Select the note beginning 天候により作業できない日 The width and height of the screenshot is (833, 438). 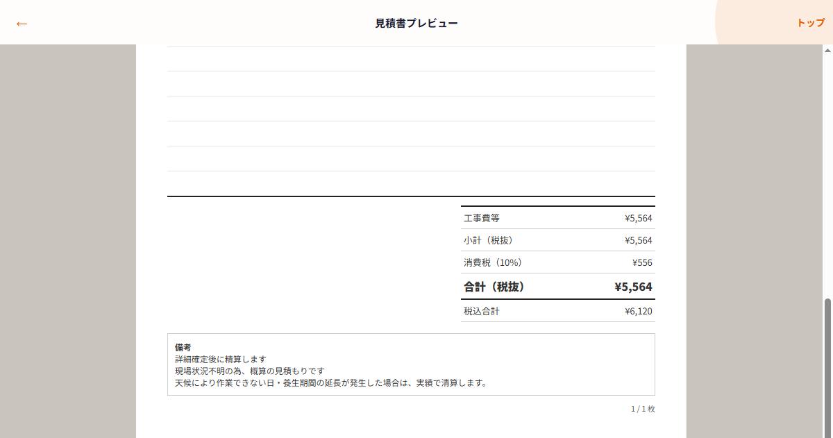pos(331,382)
